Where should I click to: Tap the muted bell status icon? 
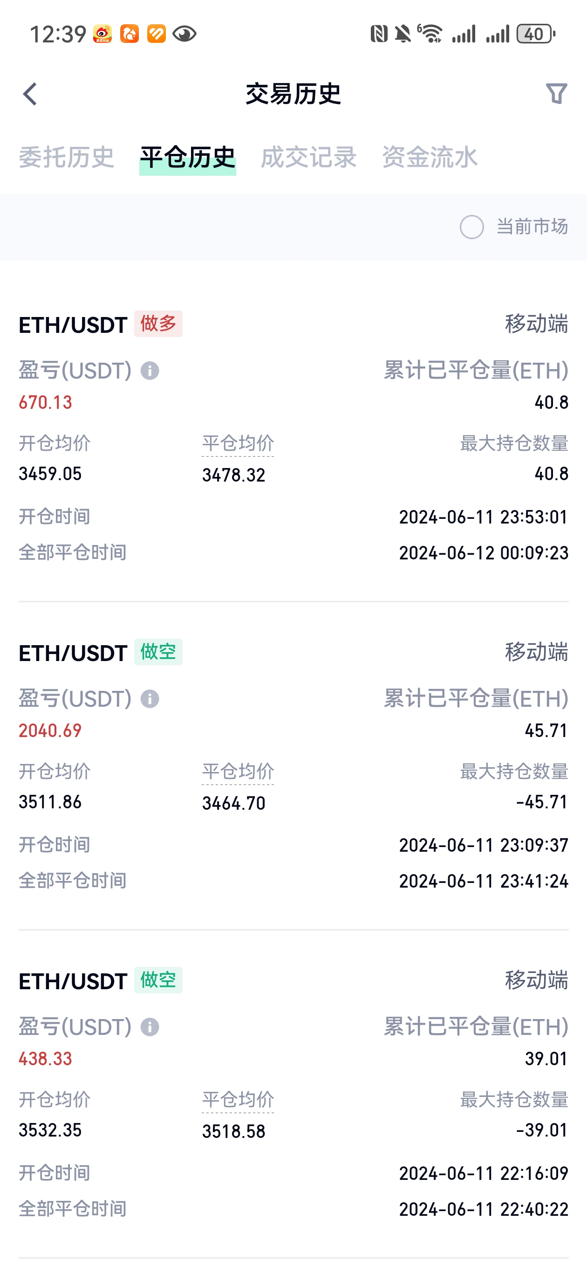click(x=403, y=34)
